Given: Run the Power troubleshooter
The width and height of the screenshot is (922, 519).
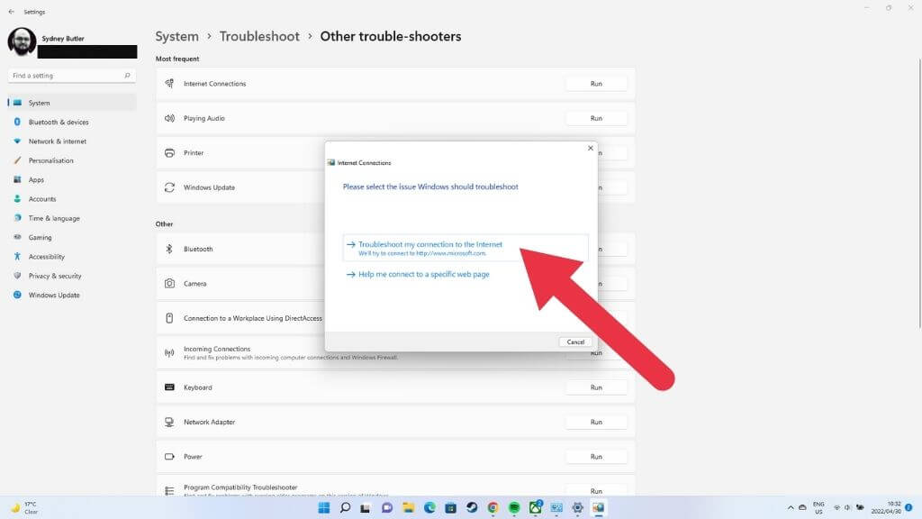Looking at the screenshot, I should pyautogui.click(x=596, y=457).
